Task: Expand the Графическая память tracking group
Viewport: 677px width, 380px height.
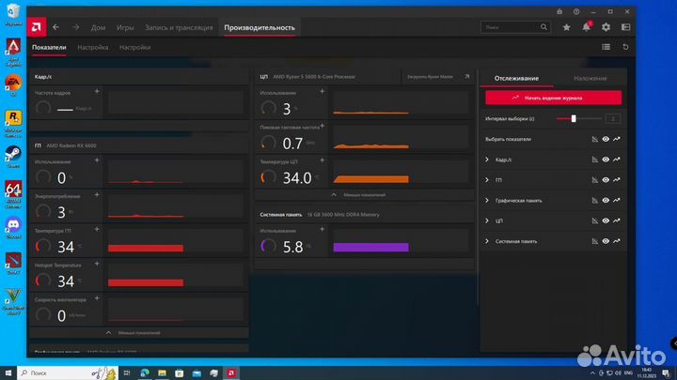Action: pyautogui.click(x=487, y=201)
